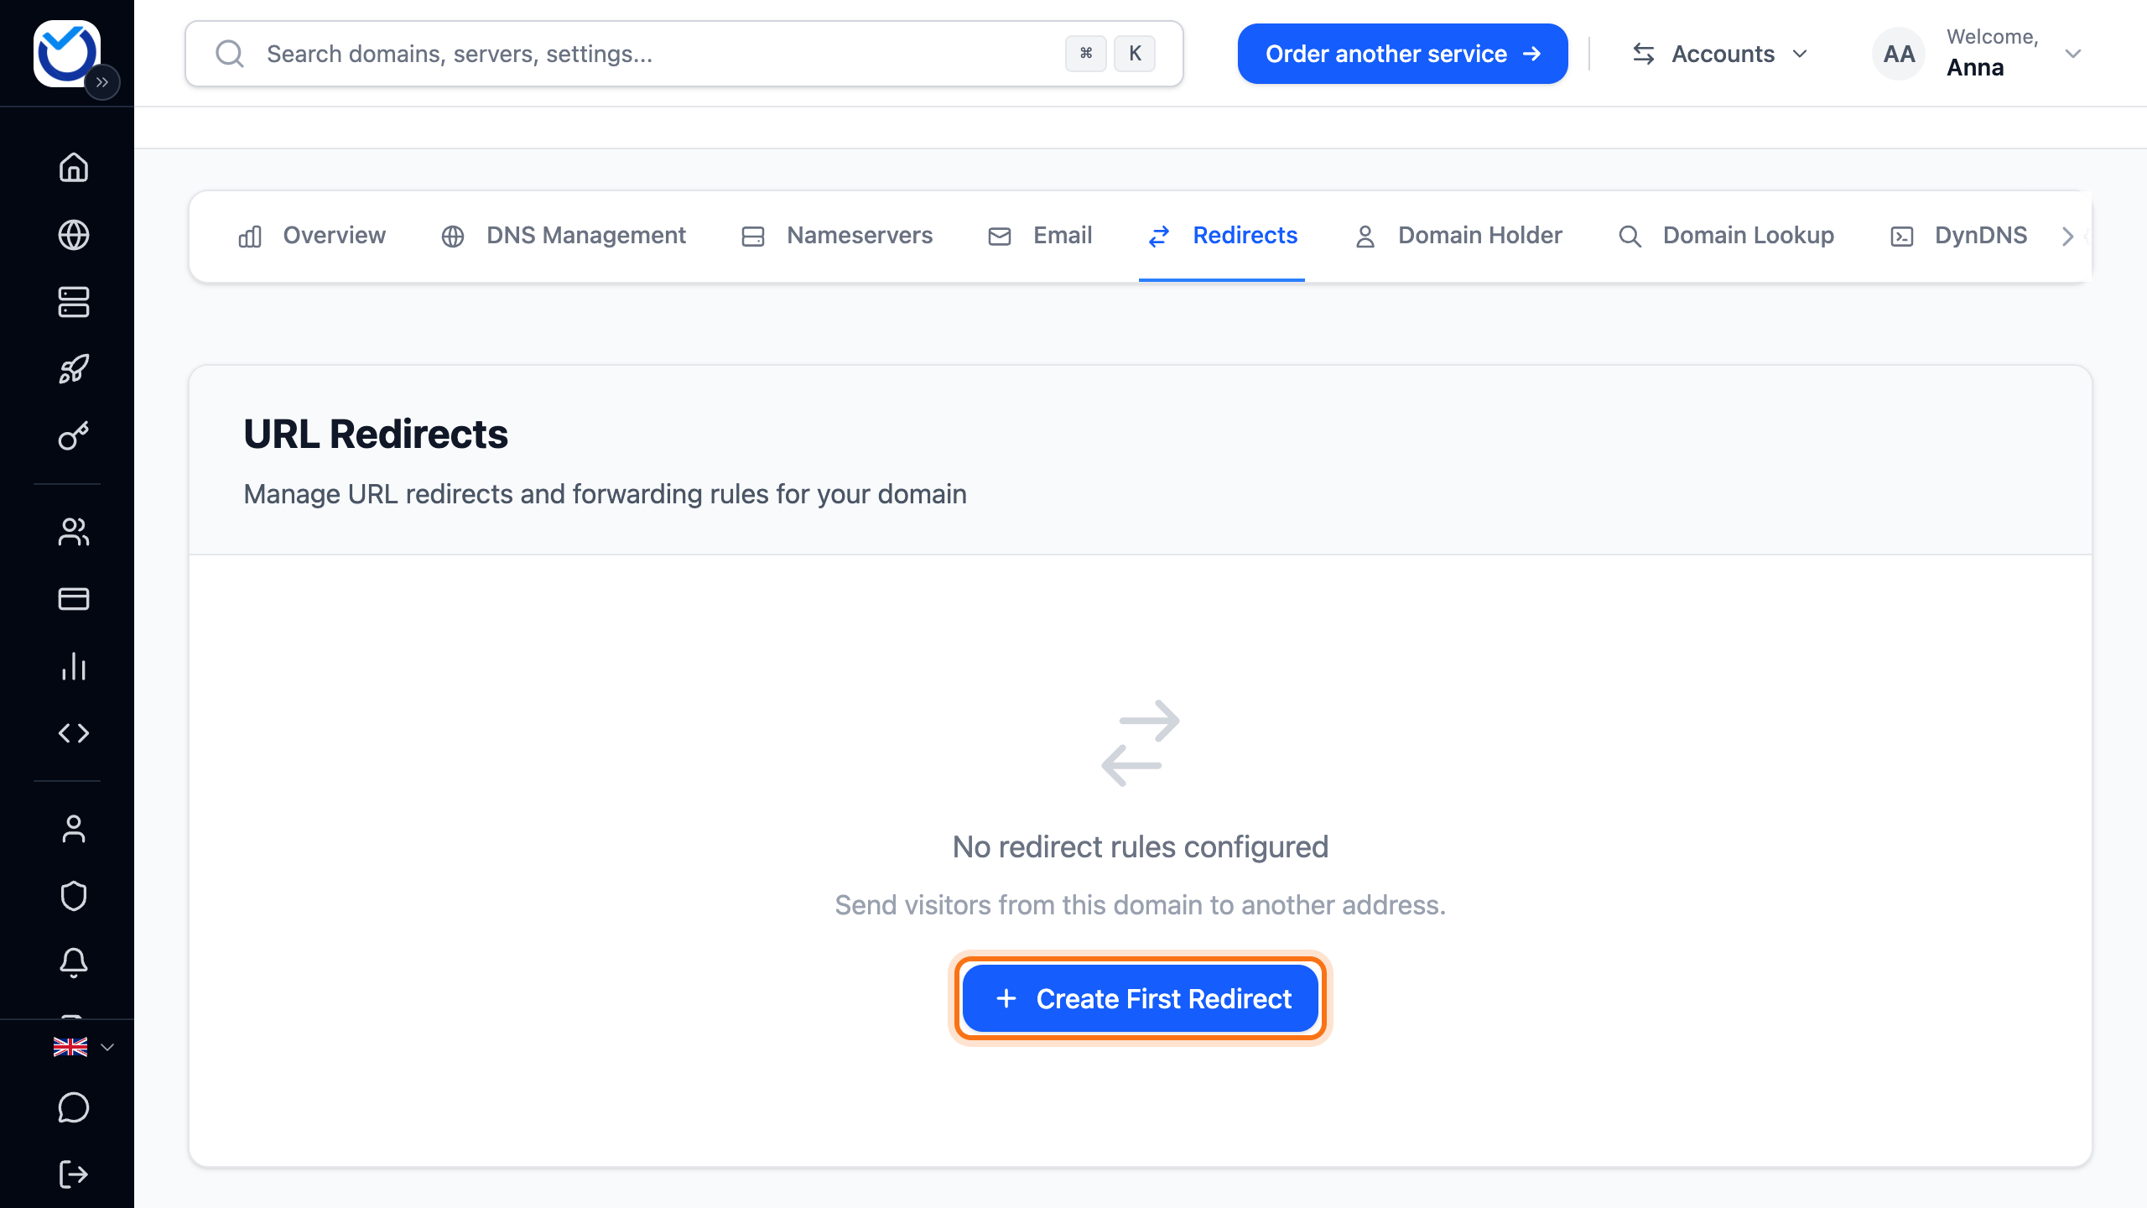The image size is (2147, 1208).
Task: Click the search magnifier icon
Action: point(229,54)
